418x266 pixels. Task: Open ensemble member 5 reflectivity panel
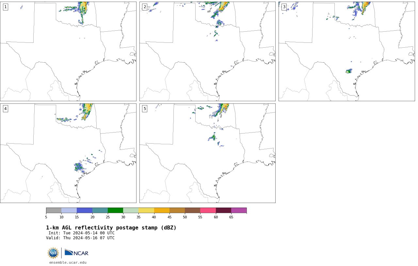(207, 153)
